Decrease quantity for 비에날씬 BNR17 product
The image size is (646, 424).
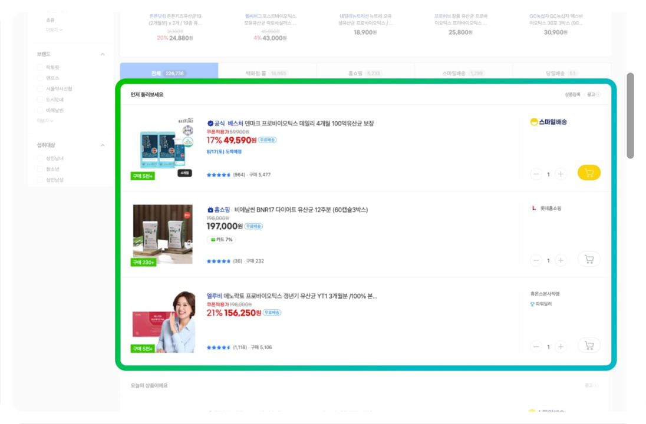click(x=536, y=260)
